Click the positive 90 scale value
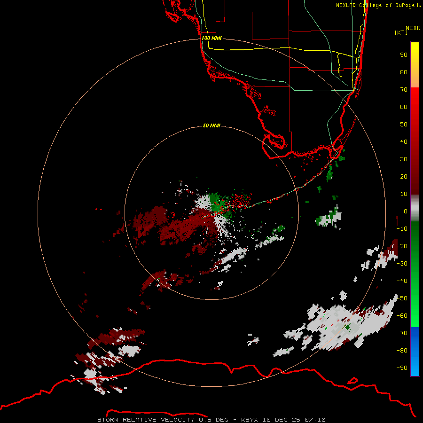The width and height of the screenshot is (423, 423). 404,55
